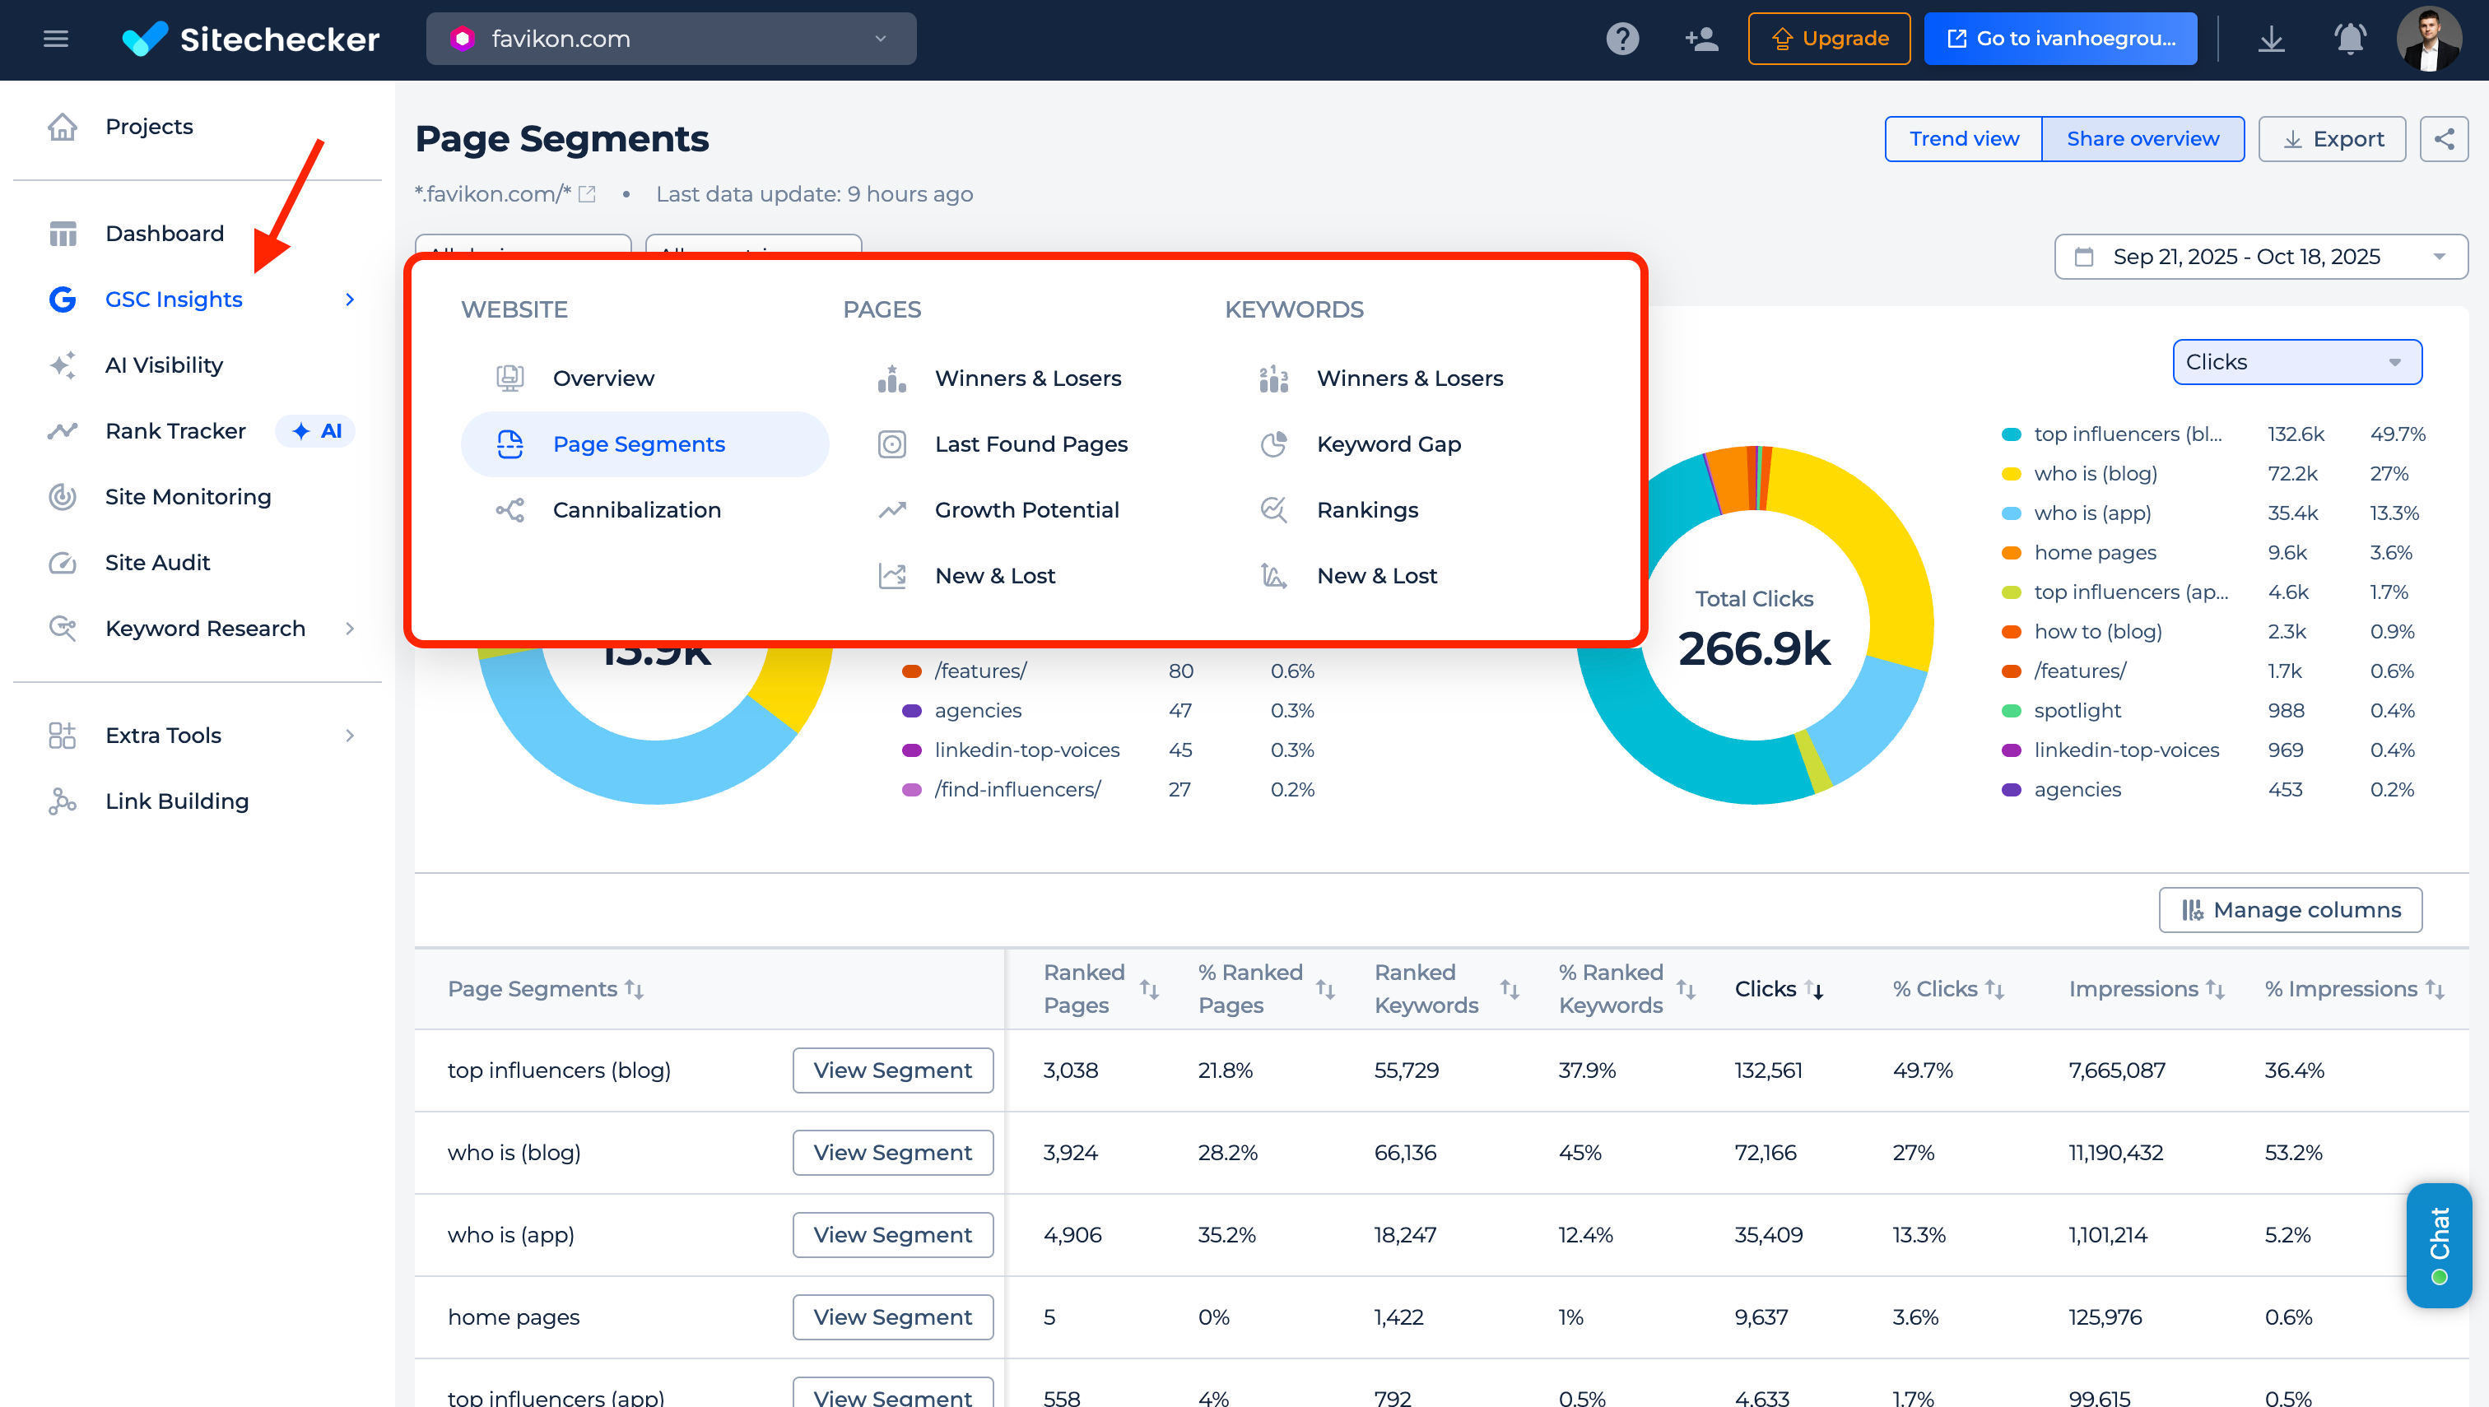Click AI badge beside Rank Tracker
The height and width of the screenshot is (1407, 2489).
coord(316,431)
